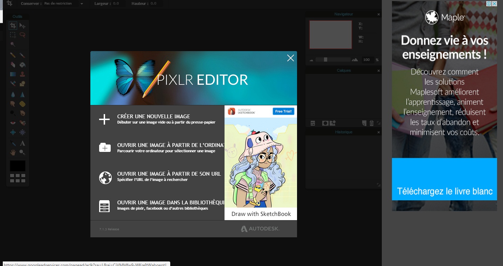This screenshot has height=266, width=503.
Task: Click the large mountain zoom-in icon
Action: (x=355, y=60)
